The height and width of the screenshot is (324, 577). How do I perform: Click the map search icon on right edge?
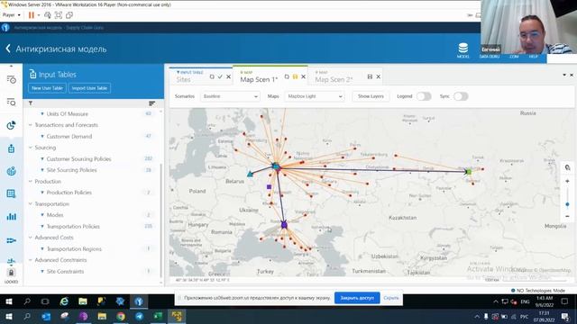point(567,167)
